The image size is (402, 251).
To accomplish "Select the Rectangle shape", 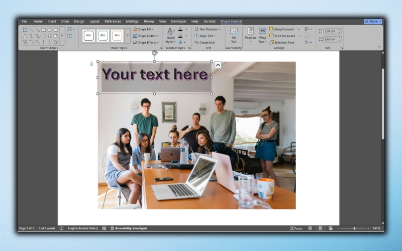I will [44, 30].
